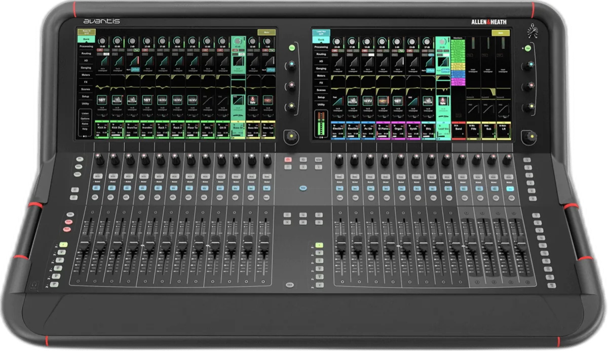Open Scenes on the right touchscreen

pyautogui.click(x=321, y=90)
